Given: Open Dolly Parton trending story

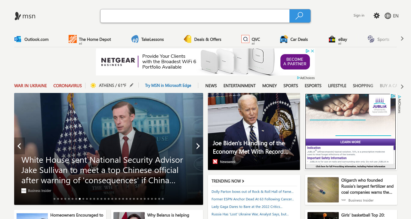Looking at the screenshot, I should (252, 192).
